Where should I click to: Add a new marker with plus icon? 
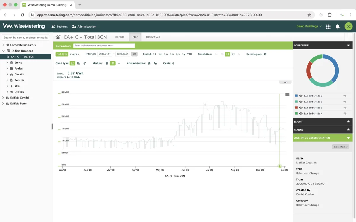[x=119, y=63]
